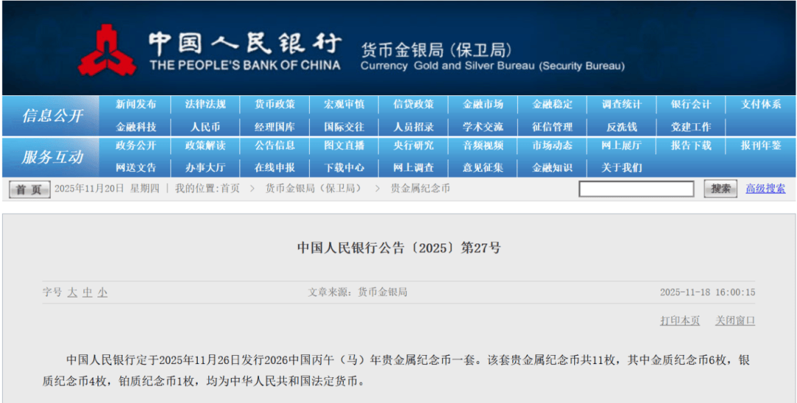Image resolution: width=797 pixels, height=403 pixels.
Task: Open 新闻发布 menu item
Action: [136, 105]
